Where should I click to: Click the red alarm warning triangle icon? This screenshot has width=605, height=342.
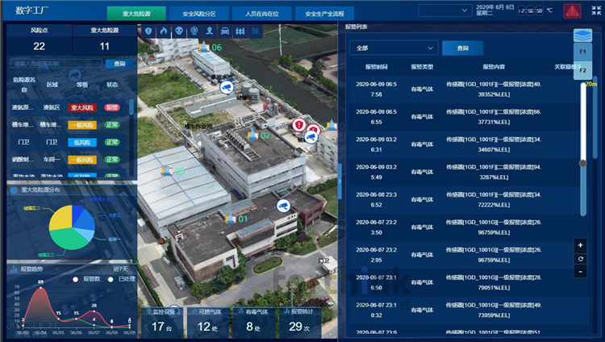coord(571,11)
